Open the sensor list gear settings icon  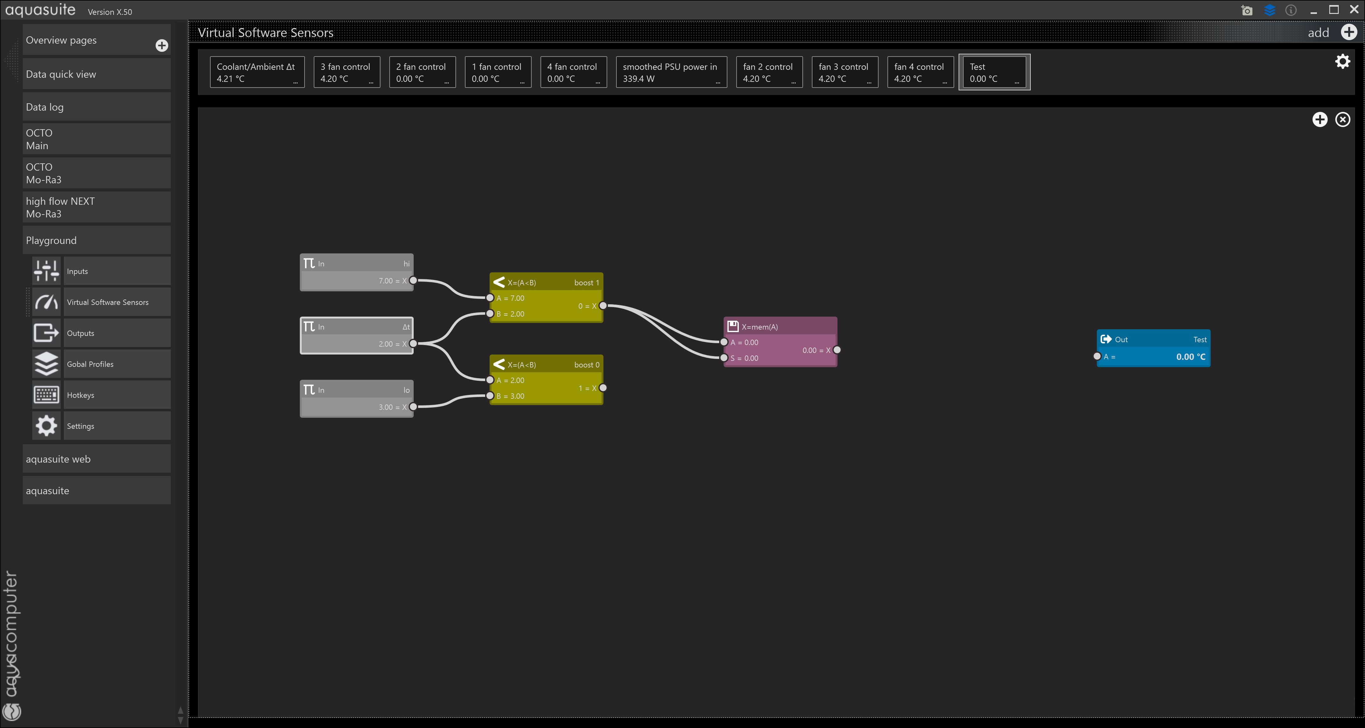1342,61
